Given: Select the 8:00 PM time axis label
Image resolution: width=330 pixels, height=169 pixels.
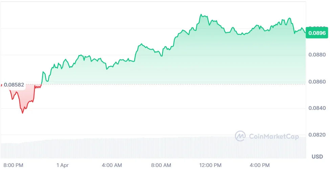Looking at the screenshot, I should point(14,165).
